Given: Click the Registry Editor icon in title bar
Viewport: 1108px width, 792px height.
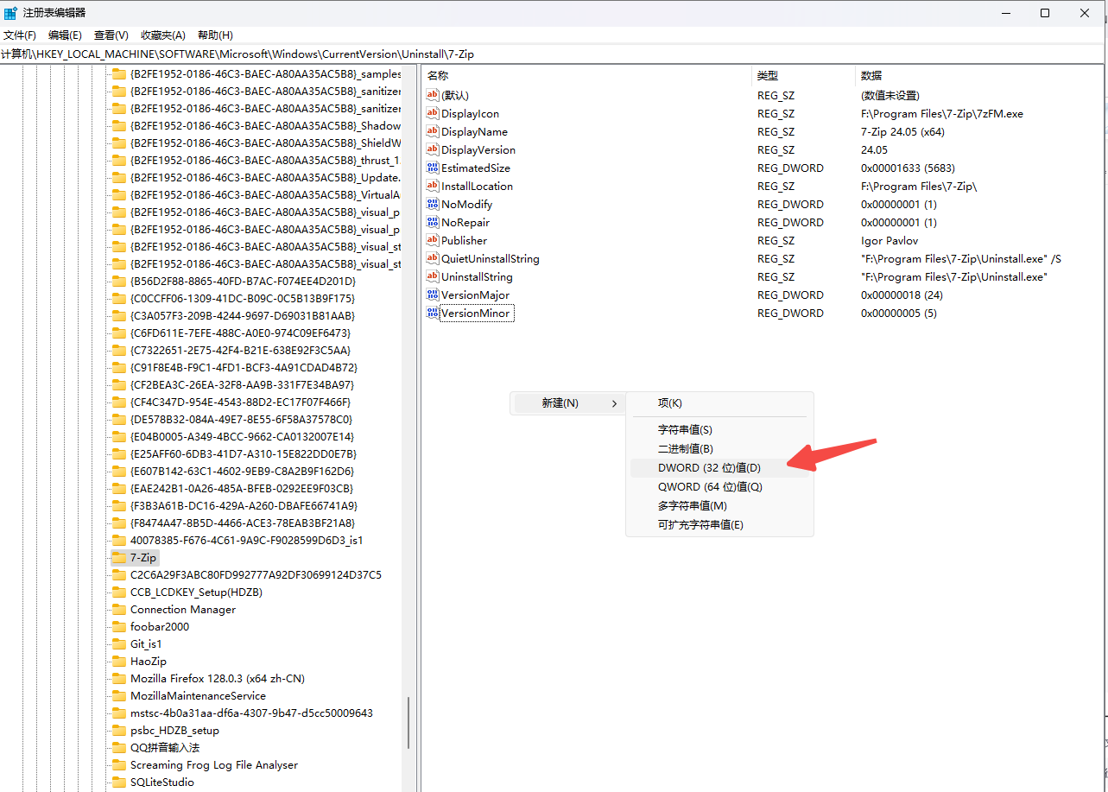Looking at the screenshot, I should [x=11, y=13].
